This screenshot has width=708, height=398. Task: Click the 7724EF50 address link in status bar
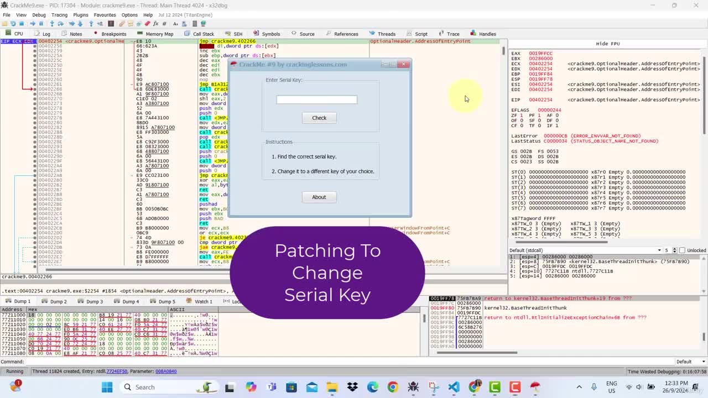(x=117, y=371)
